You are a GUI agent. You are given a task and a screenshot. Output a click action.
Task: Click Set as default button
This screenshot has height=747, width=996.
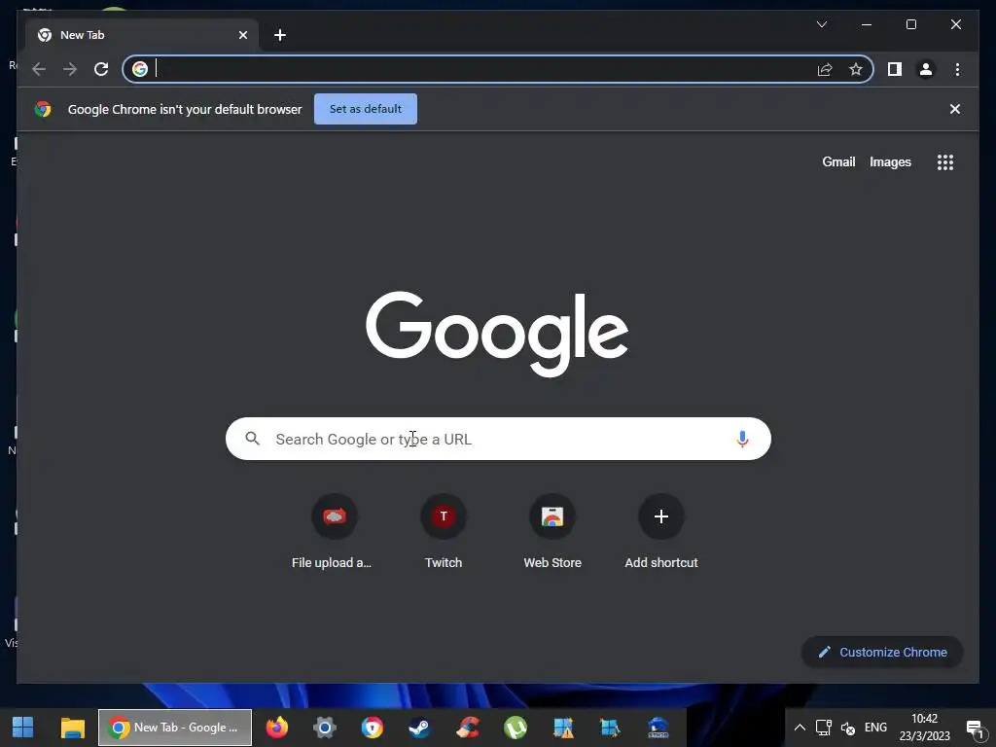click(x=366, y=109)
